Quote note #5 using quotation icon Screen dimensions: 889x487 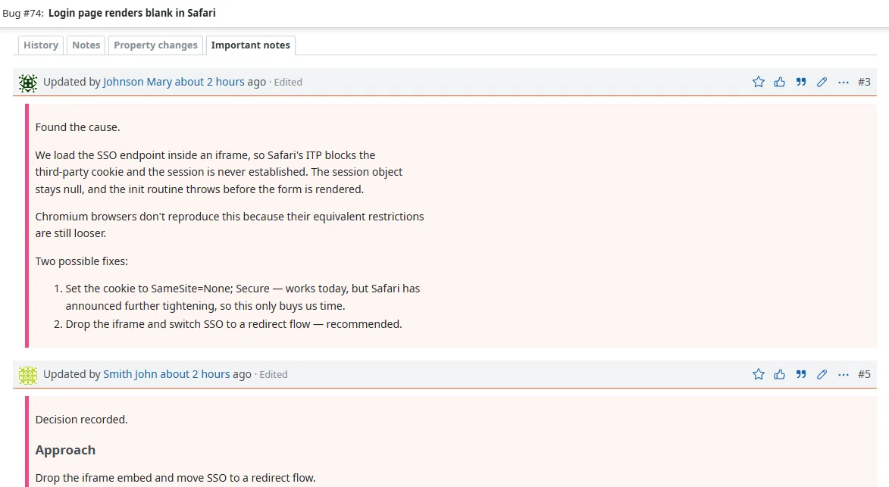pyautogui.click(x=800, y=374)
